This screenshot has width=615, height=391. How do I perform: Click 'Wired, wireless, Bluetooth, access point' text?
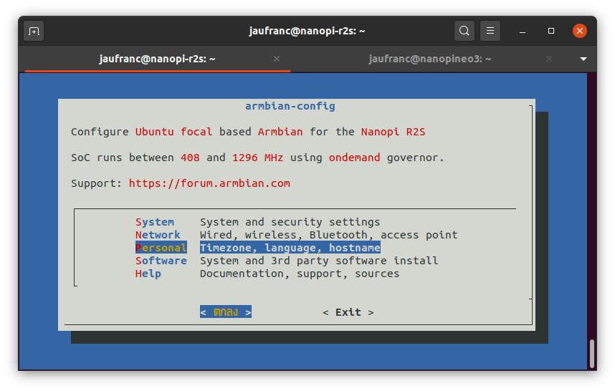329,235
